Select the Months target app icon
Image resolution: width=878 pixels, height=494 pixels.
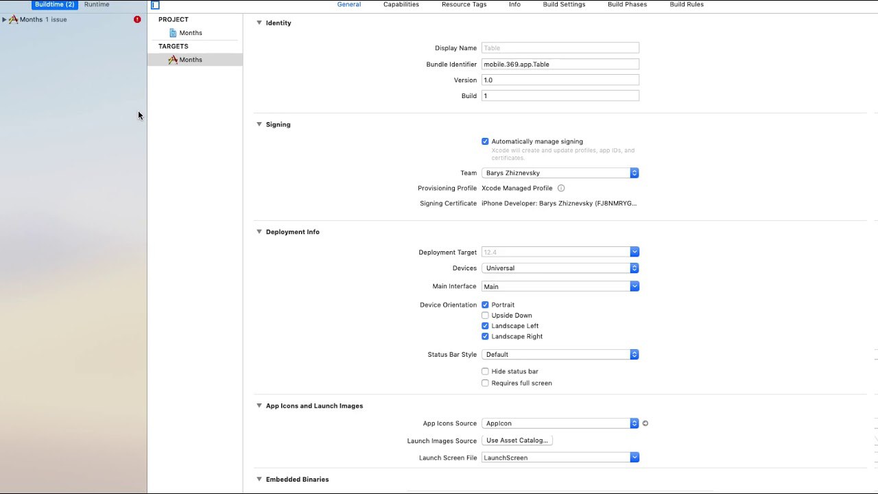click(x=173, y=60)
